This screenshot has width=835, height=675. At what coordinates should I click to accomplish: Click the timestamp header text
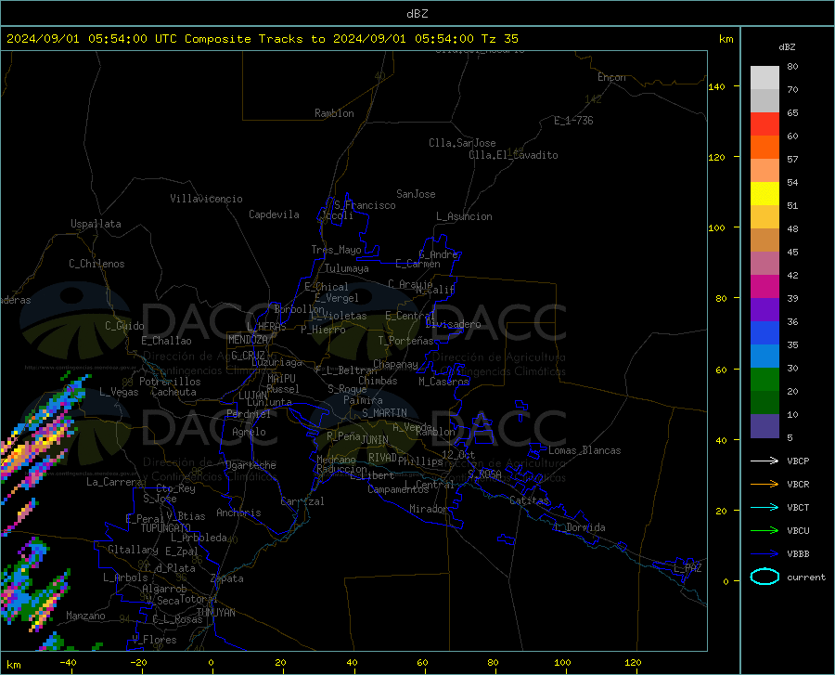click(x=262, y=39)
